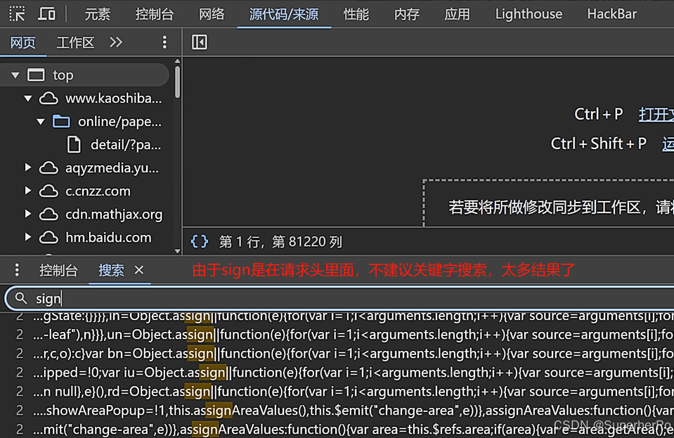Image resolution: width=674 pixels, height=438 pixels.
Task: Open search result starting '...gState:{}}}}'
Action: 337,317
